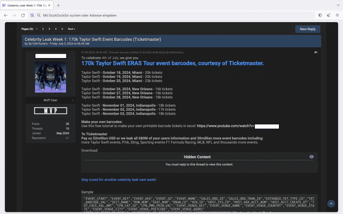Click the 170k Taylor Swift ERAS Tour headline

click(172, 63)
